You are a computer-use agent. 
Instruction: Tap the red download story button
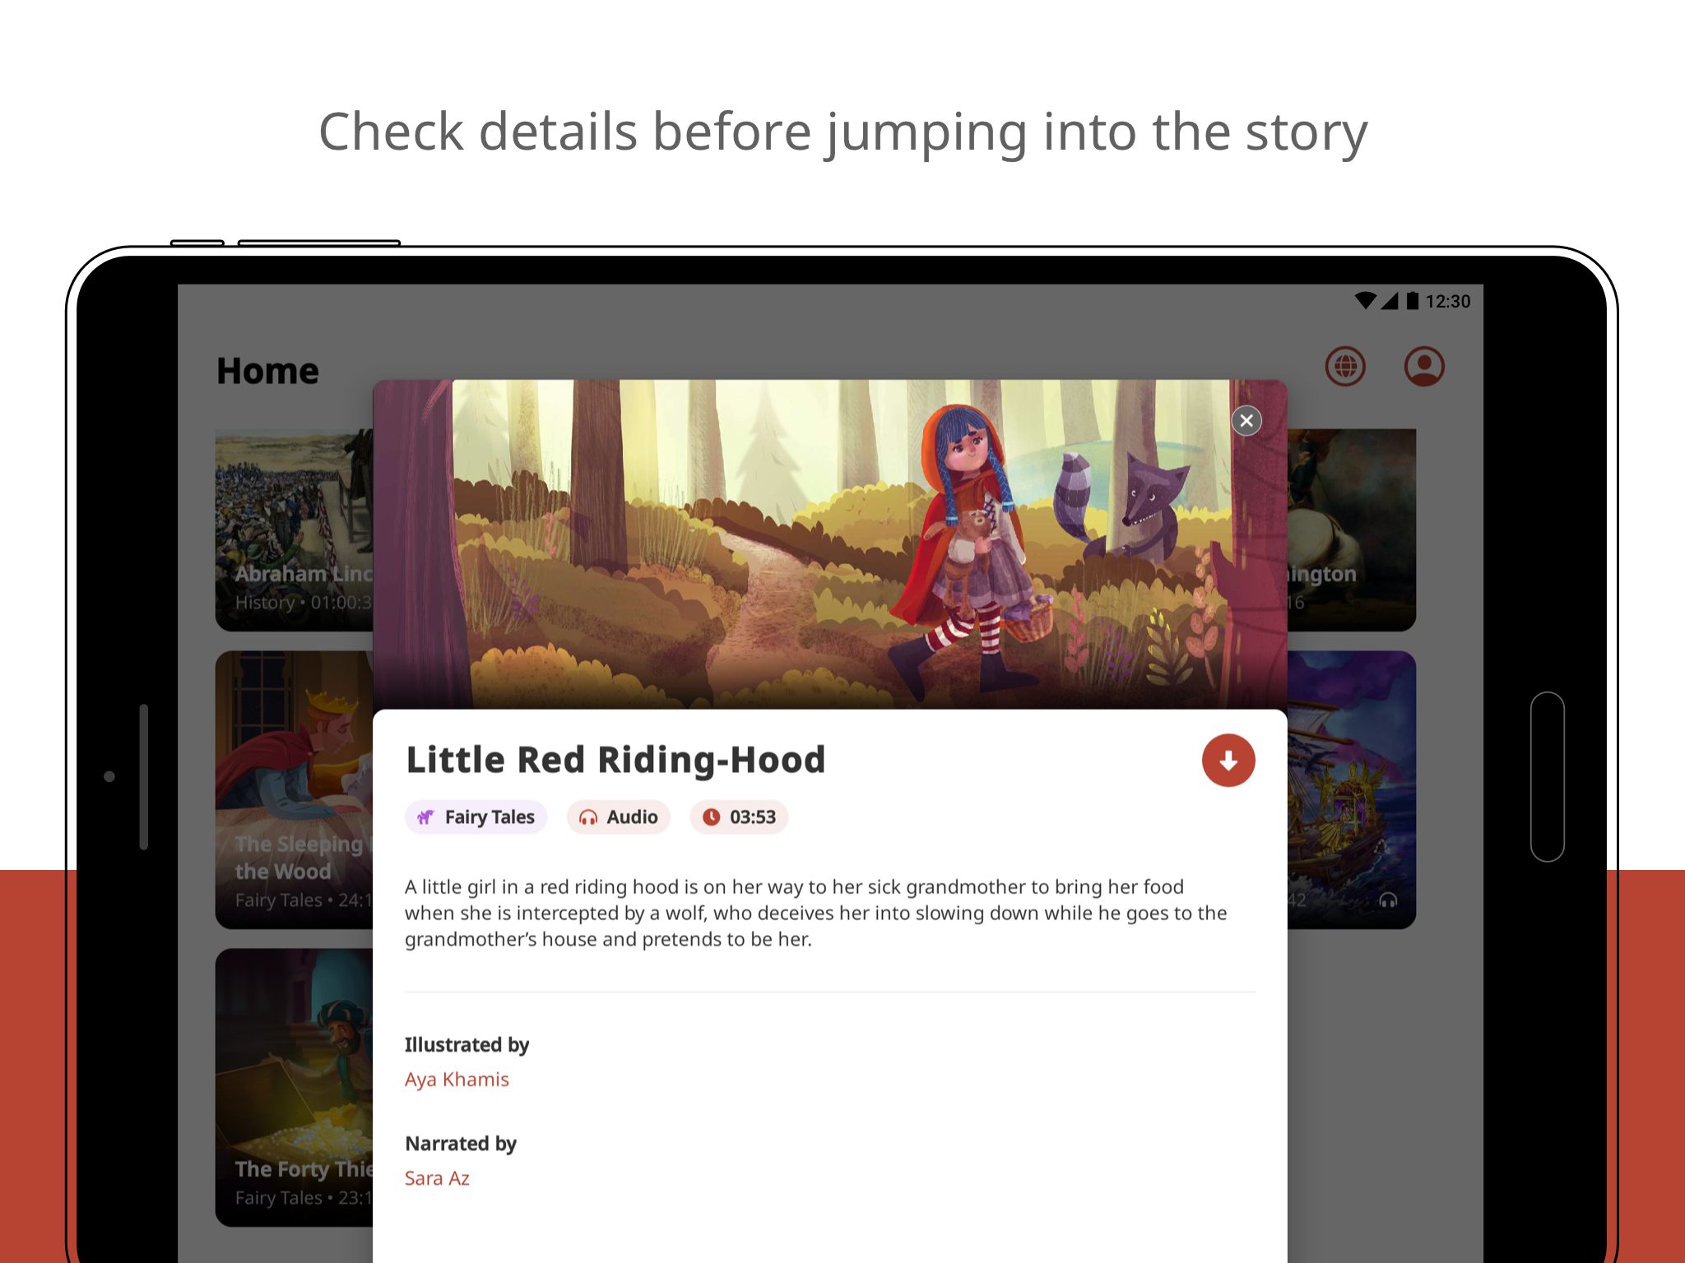click(1228, 761)
